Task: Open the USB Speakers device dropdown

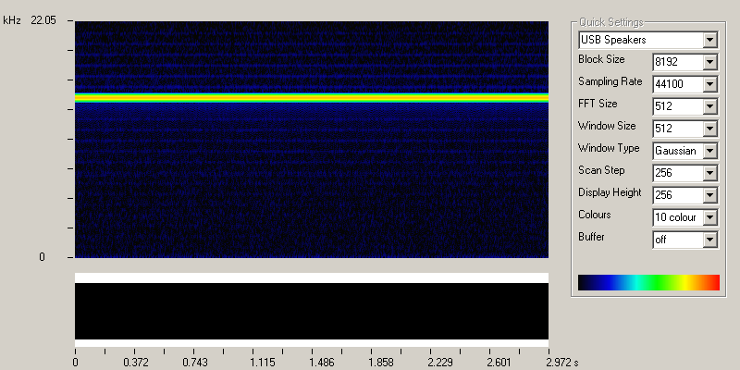Action: [x=709, y=40]
